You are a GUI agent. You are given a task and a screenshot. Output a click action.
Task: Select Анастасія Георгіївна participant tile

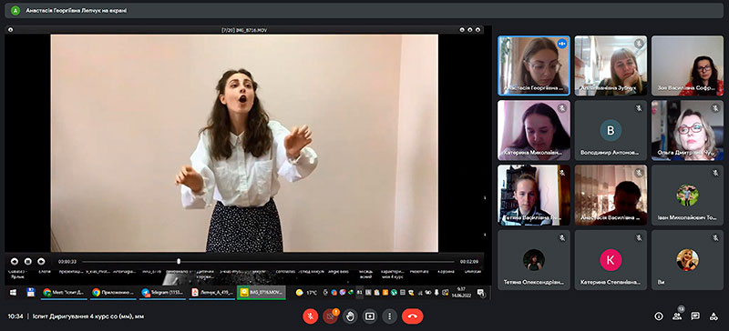coord(534,65)
